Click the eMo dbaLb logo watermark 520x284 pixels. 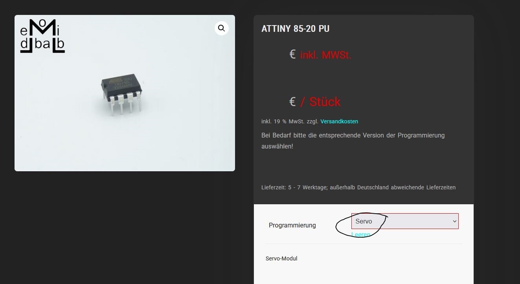pos(42,36)
